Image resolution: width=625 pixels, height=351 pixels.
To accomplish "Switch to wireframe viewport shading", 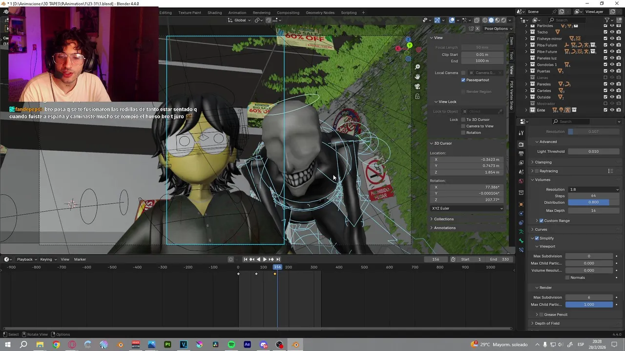I will click(485, 20).
